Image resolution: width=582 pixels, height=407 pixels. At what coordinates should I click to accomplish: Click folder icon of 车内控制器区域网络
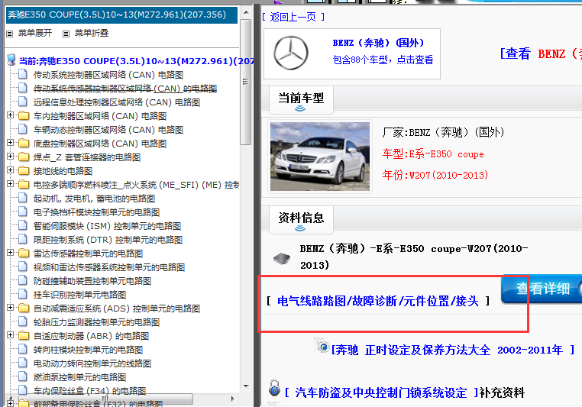pos(24,116)
